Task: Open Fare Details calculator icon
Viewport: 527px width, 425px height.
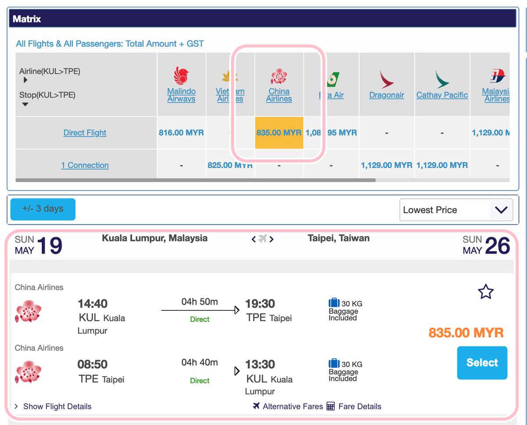Action: point(331,406)
